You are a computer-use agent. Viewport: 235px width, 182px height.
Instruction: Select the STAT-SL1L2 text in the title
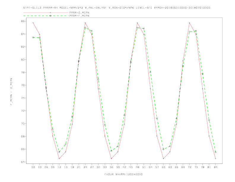[x=32, y=8]
